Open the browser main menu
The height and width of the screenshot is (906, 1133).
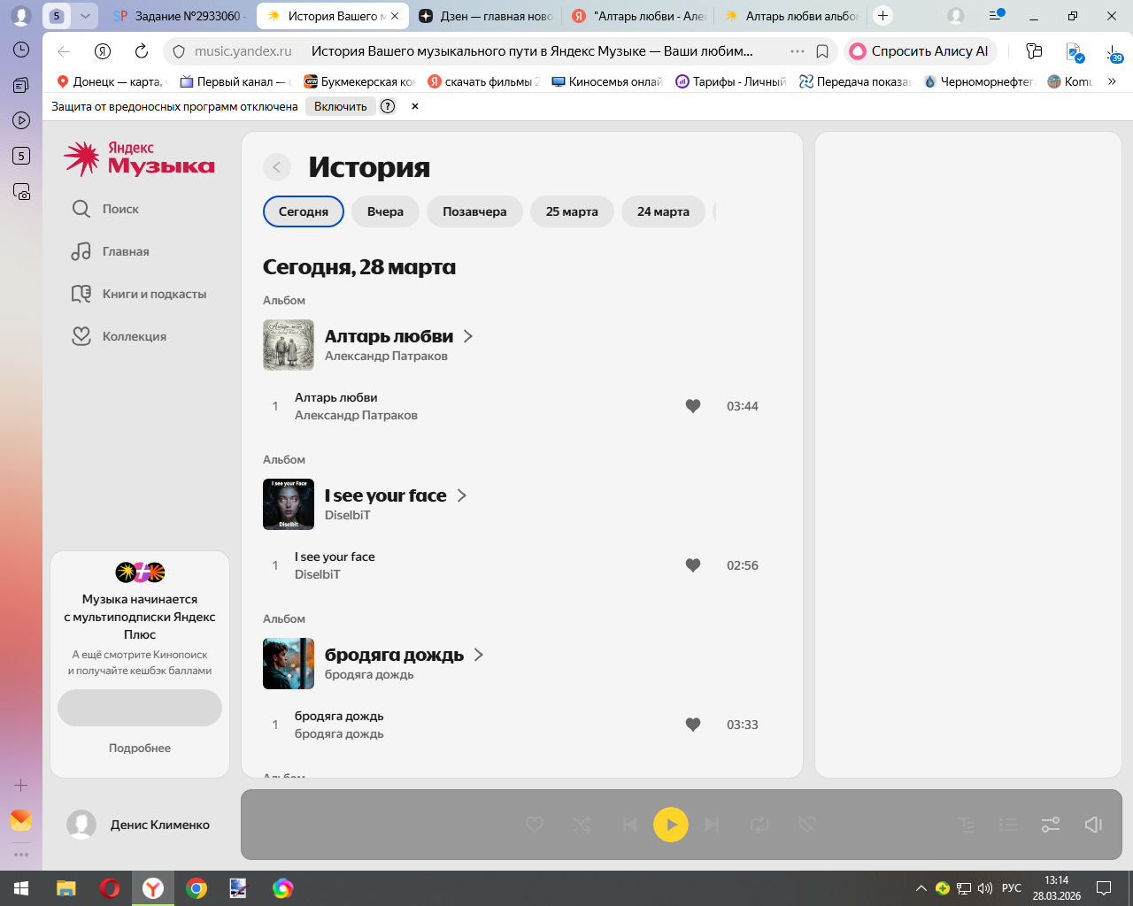pyautogui.click(x=995, y=16)
